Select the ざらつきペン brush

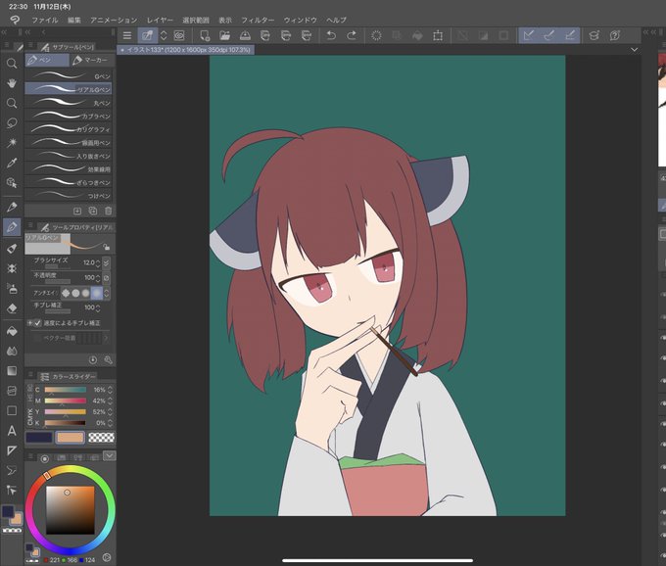pyautogui.click(x=69, y=182)
